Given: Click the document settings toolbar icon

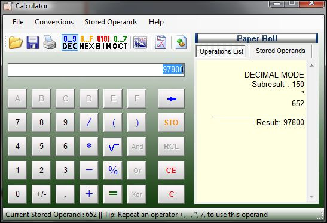Looking at the screenshot, I should tap(181, 42).
